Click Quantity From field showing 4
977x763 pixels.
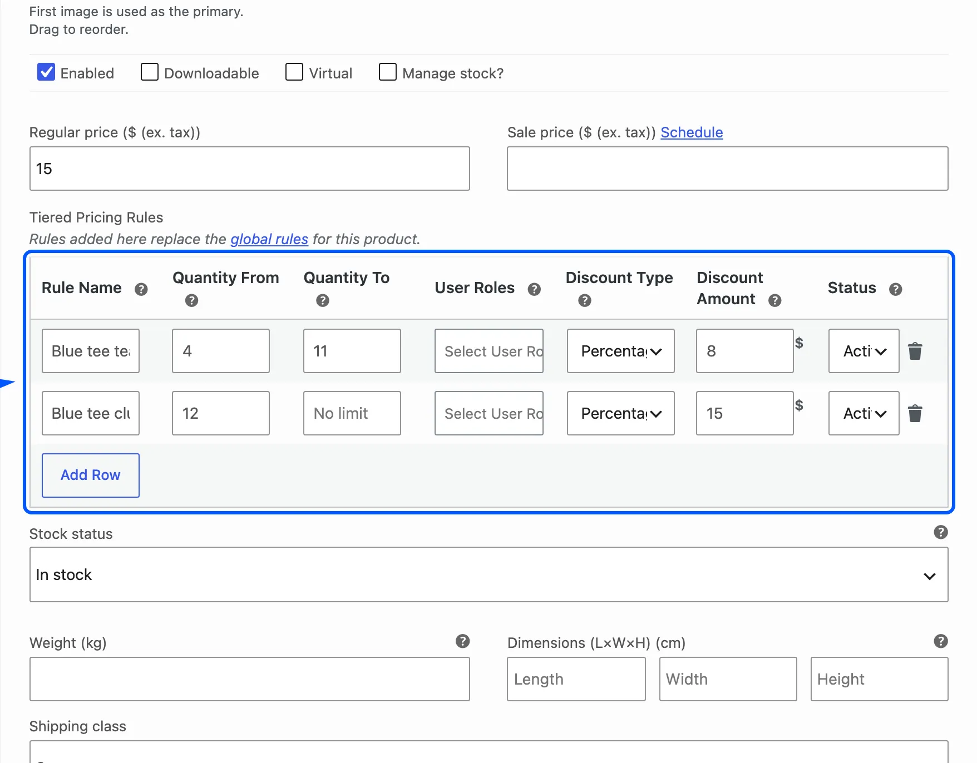(x=221, y=351)
